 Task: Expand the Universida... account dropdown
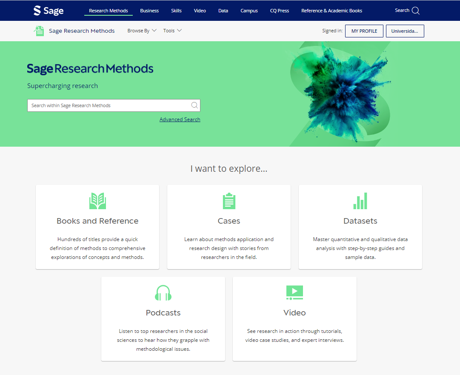click(x=405, y=31)
